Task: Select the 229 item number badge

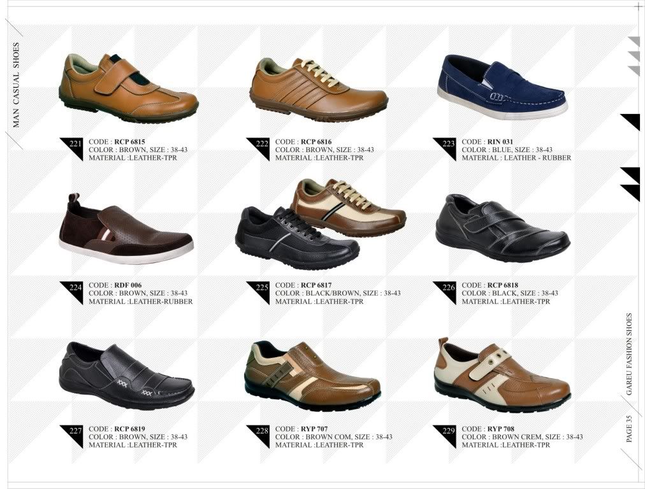Action: pos(445,436)
